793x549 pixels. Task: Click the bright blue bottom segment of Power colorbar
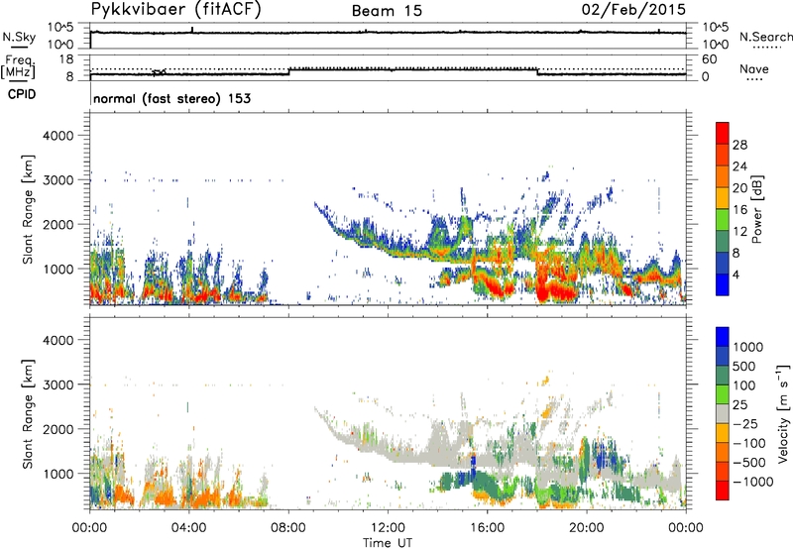pos(723,284)
